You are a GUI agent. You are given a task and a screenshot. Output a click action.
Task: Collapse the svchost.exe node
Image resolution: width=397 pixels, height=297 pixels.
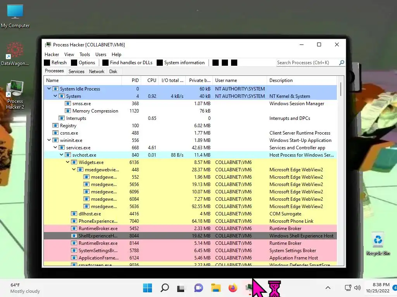pos(62,155)
